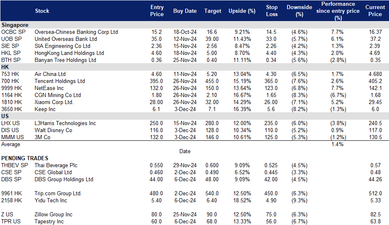
Task: Select CGN Mining Co Ltd
Action: click(58, 95)
